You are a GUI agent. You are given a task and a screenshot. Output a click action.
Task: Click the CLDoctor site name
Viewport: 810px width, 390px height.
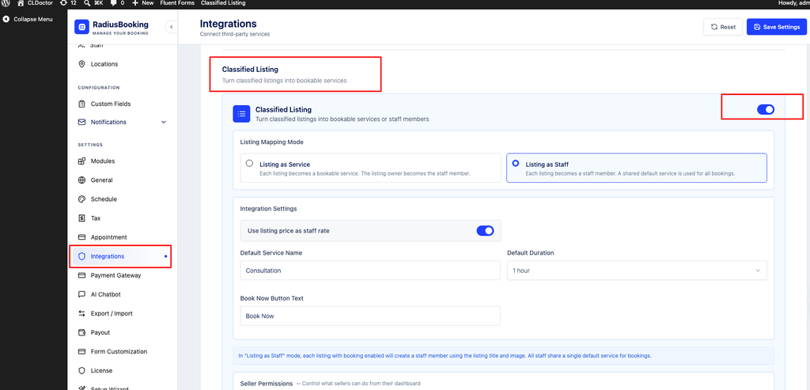point(40,3)
